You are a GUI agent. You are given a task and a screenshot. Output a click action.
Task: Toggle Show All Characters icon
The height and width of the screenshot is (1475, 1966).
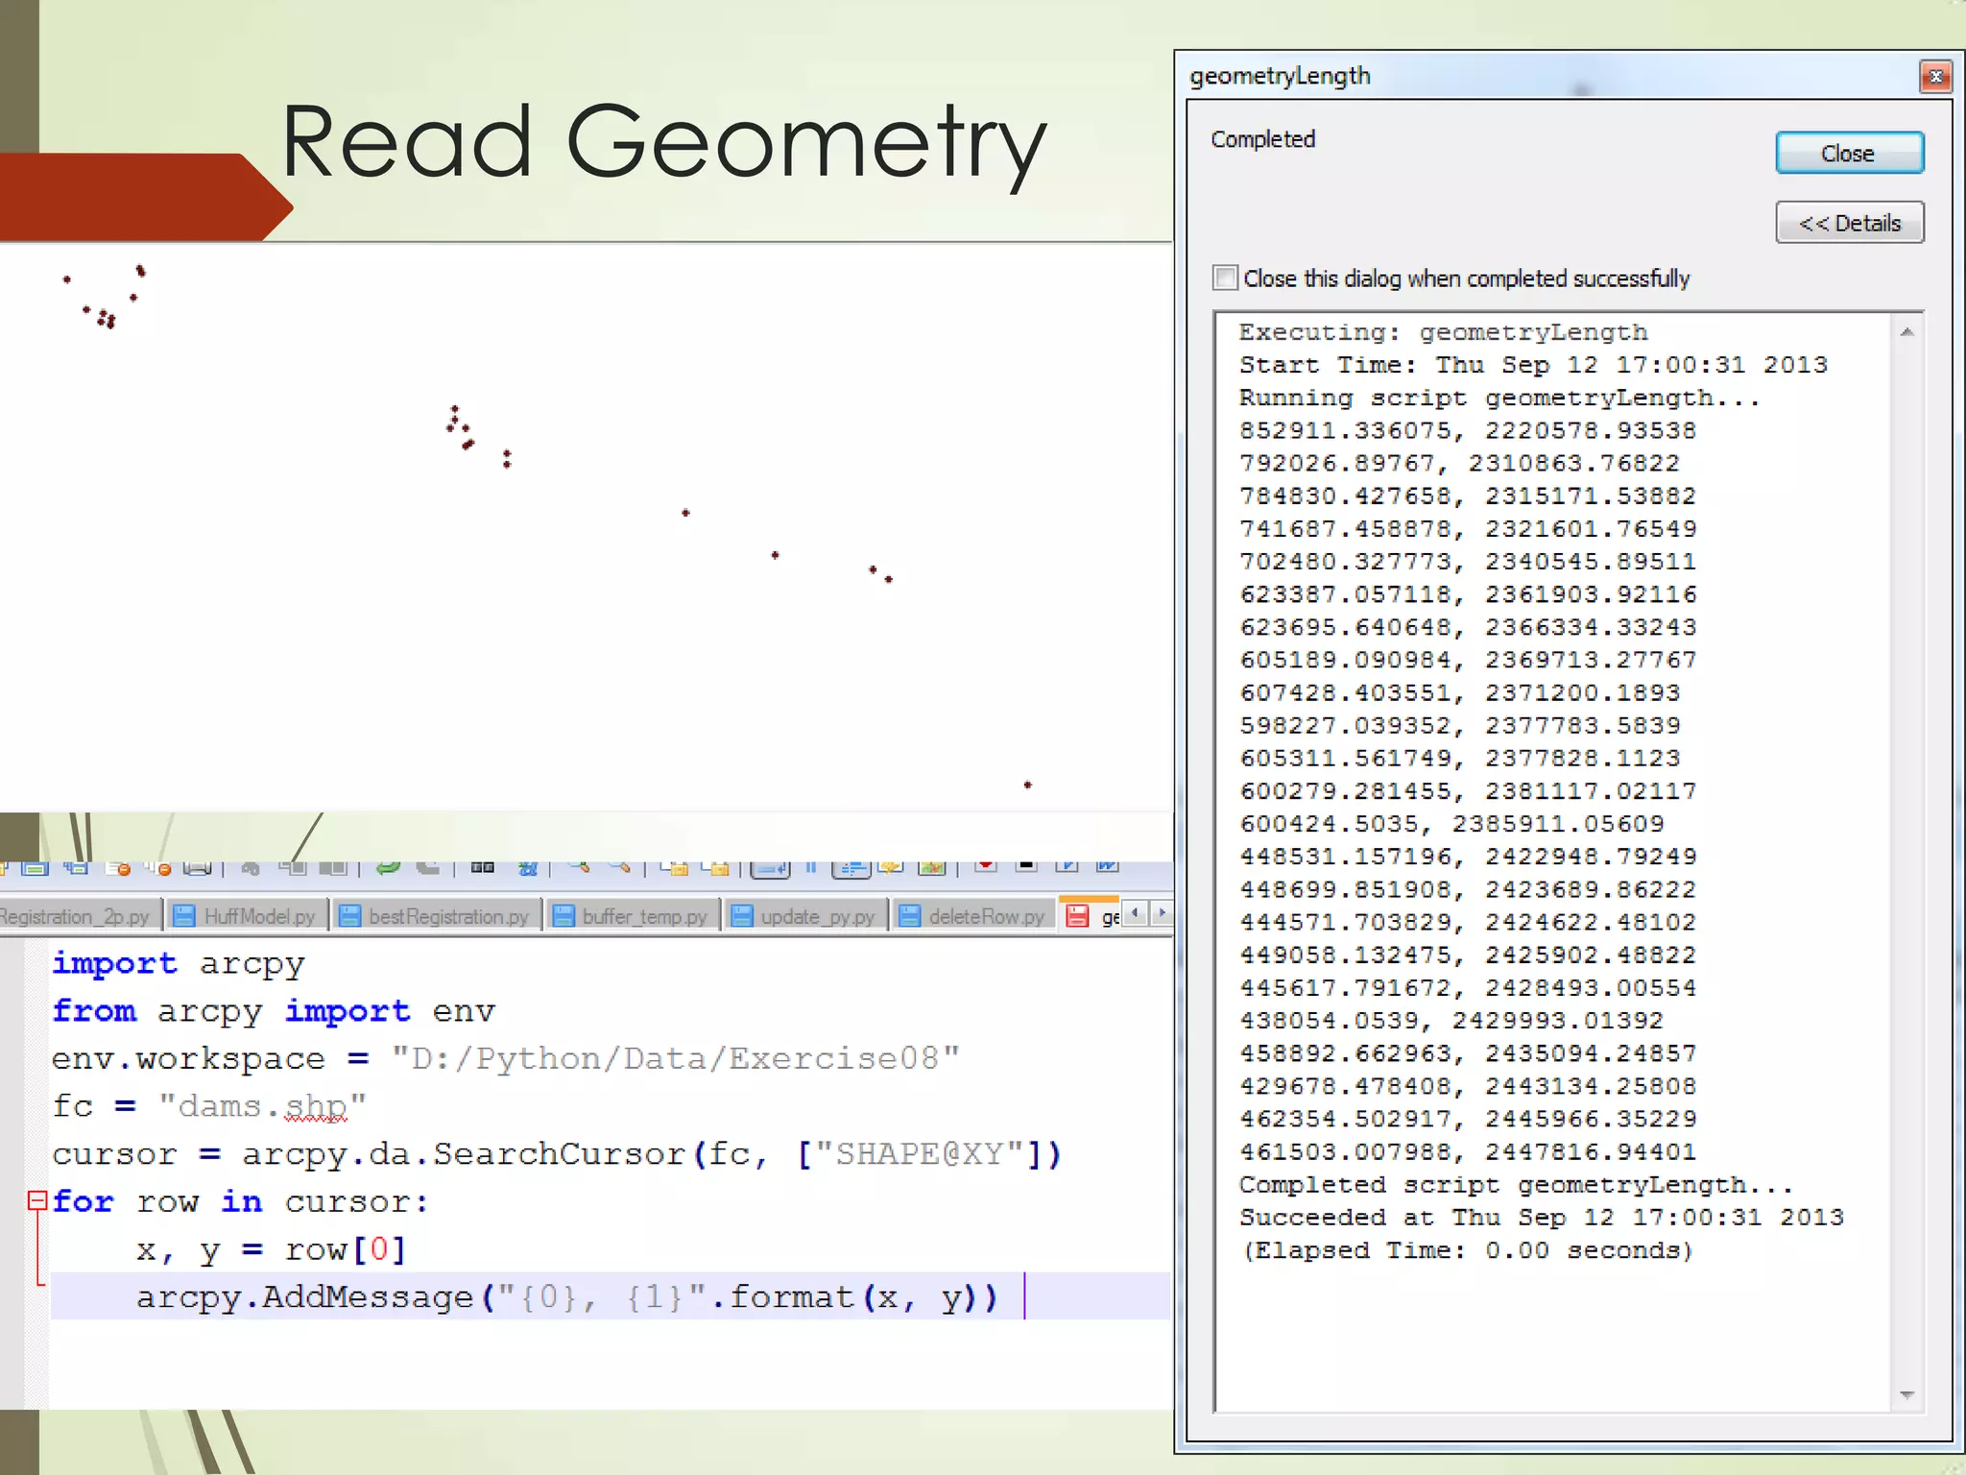tap(811, 867)
